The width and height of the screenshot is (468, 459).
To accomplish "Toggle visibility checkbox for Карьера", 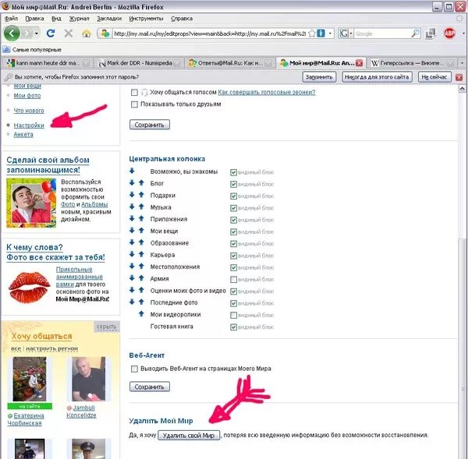I will coord(234,256).
